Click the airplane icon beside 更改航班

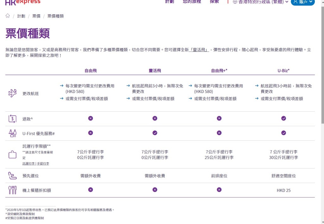tap(12, 93)
